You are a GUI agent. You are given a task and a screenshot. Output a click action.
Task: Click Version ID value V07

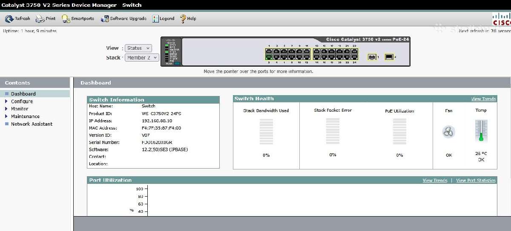pos(146,135)
